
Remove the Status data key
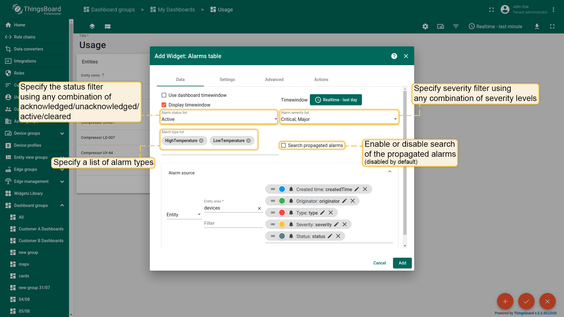[x=338, y=236]
